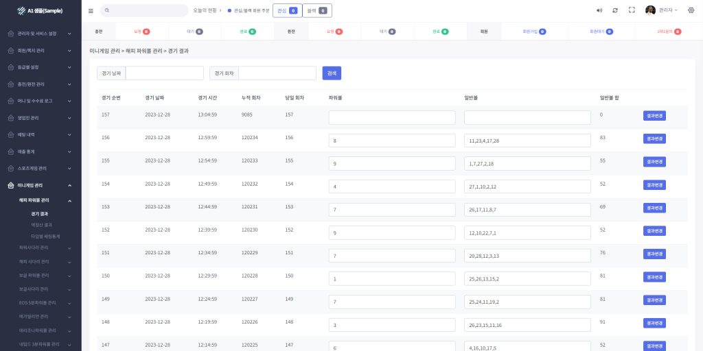The height and width of the screenshot is (351, 703).
Task: Toggle the hamburger sidebar menu icon
Action: pyautogui.click(x=91, y=10)
